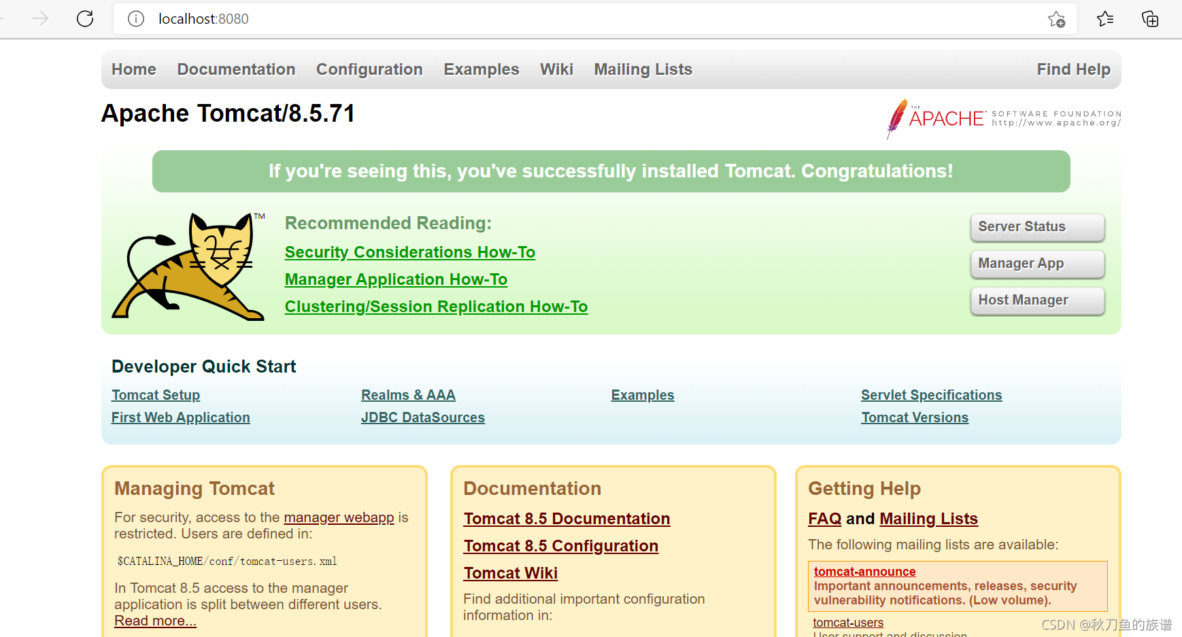1182x637 pixels.
Task: Click the browser refresh icon
Action: 85,18
